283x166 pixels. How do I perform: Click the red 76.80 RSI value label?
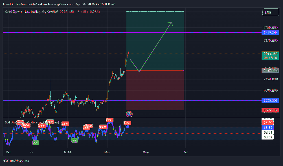pos(268,123)
